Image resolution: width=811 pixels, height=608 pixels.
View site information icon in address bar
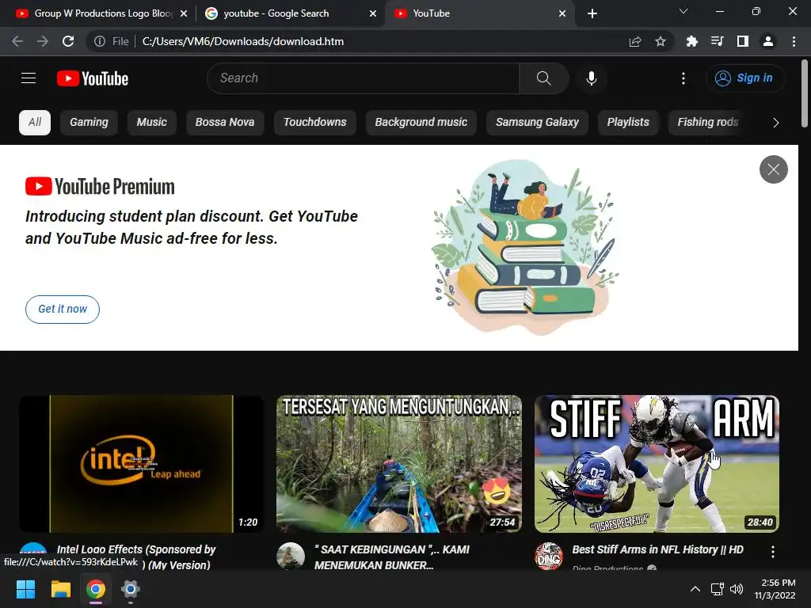(x=100, y=41)
